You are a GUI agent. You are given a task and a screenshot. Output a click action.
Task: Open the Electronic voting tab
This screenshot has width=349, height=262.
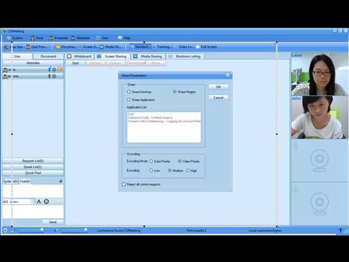point(185,56)
